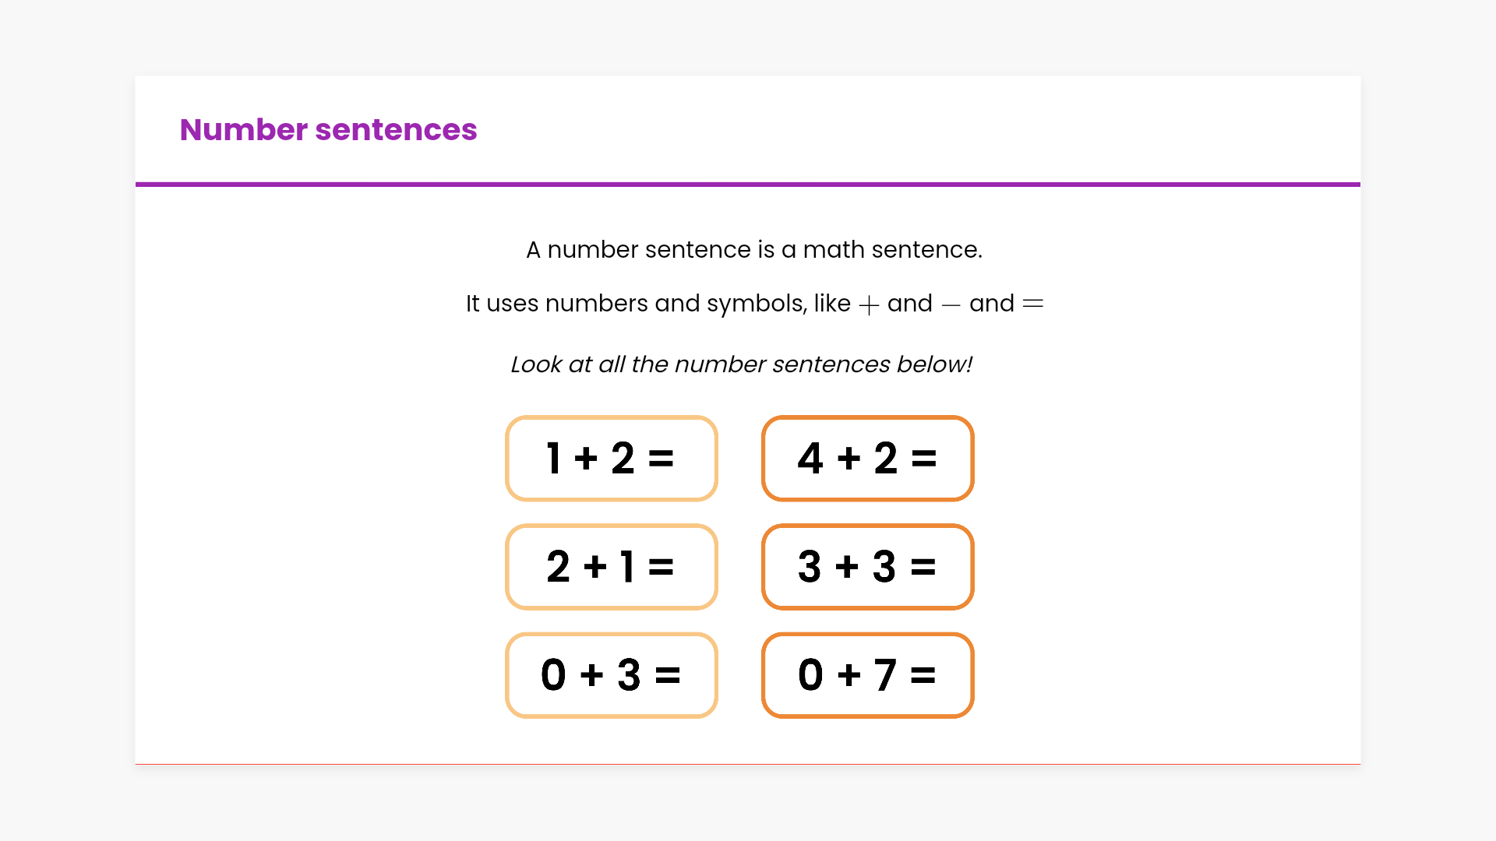
Task: Click "A number sentence is a math sentence."
Action: click(x=753, y=249)
